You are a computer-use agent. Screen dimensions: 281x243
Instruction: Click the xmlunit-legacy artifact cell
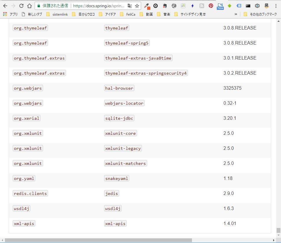tap(123, 148)
